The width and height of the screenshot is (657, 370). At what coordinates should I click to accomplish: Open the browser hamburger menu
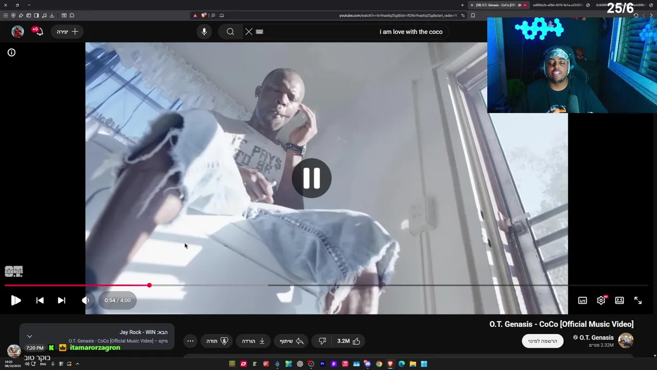coord(5,15)
